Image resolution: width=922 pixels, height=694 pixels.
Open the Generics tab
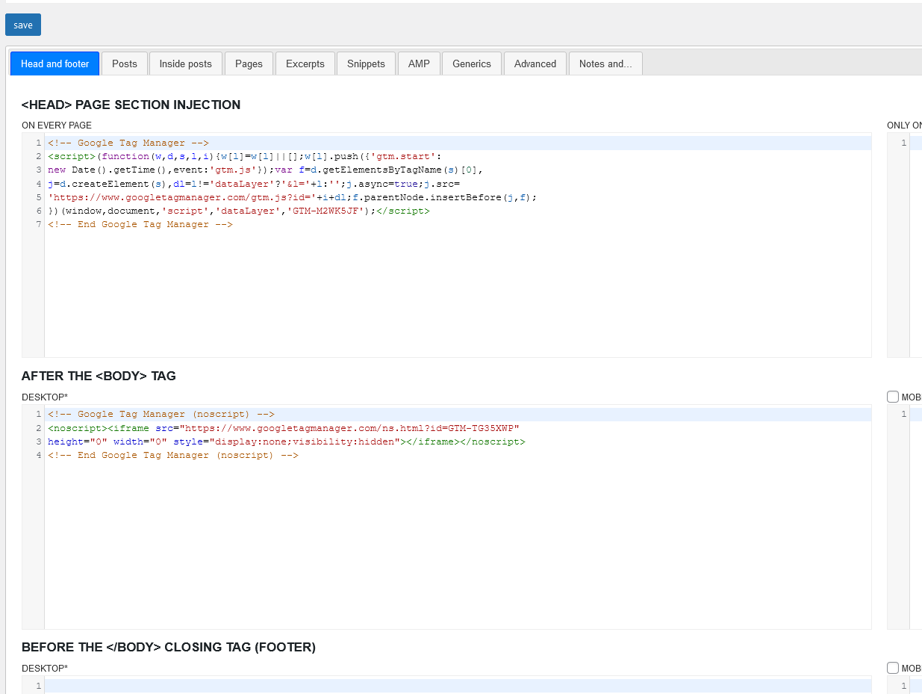471,63
